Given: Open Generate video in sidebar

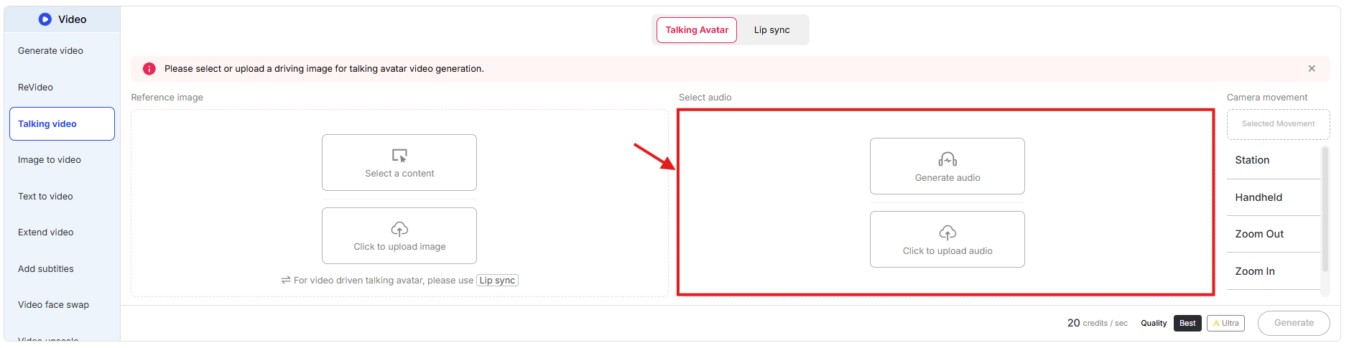Looking at the screenshot, I should coord(50,51).
